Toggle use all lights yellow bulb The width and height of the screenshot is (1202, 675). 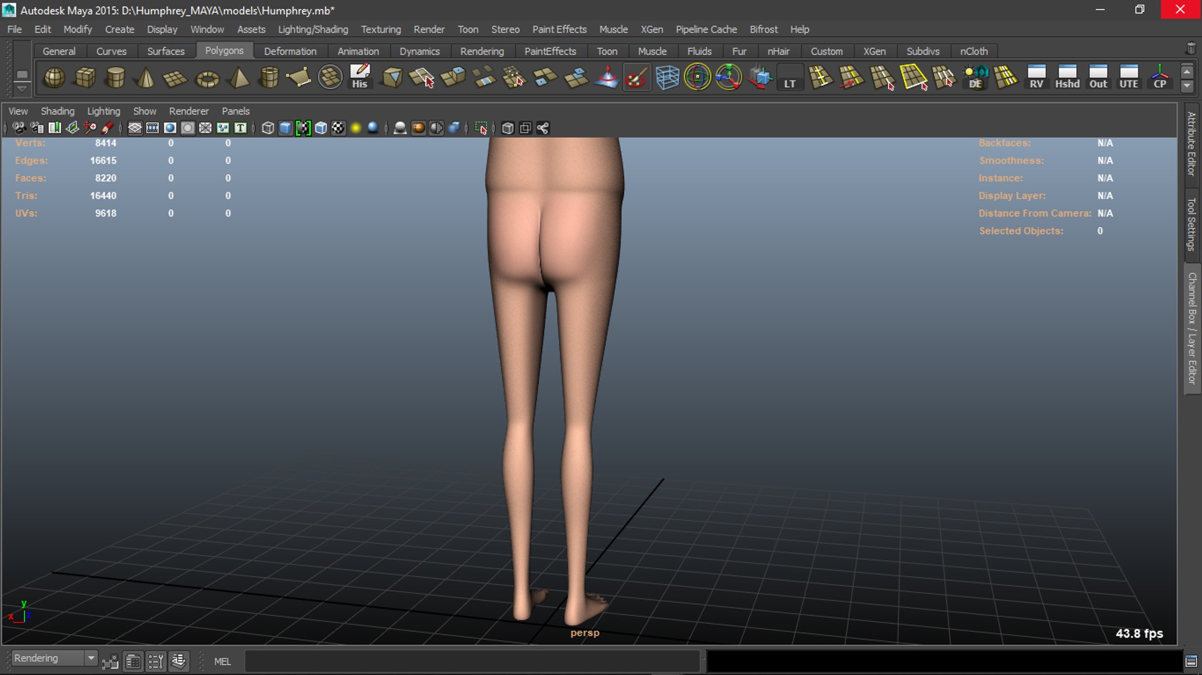coord(356,128)
